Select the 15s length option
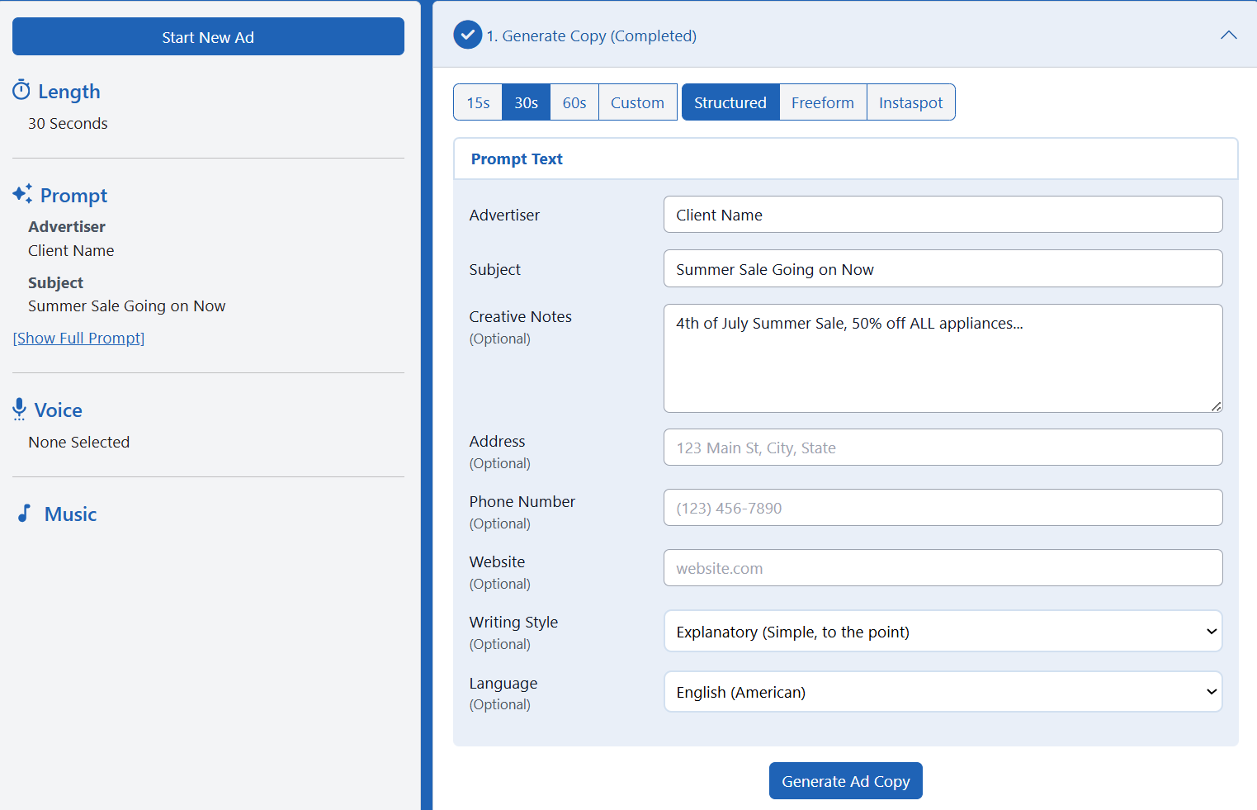 coord(478,102)
